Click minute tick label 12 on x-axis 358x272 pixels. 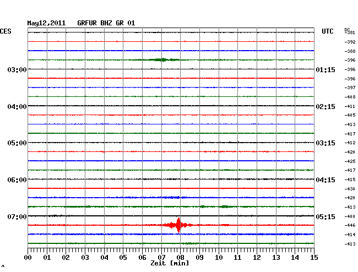[x=257, y=257]
